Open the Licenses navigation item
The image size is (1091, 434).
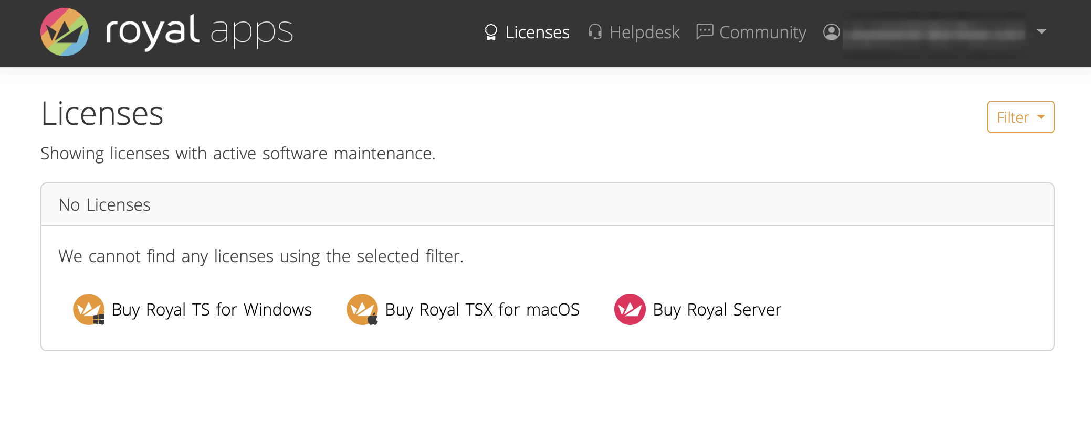coord(537,32)
